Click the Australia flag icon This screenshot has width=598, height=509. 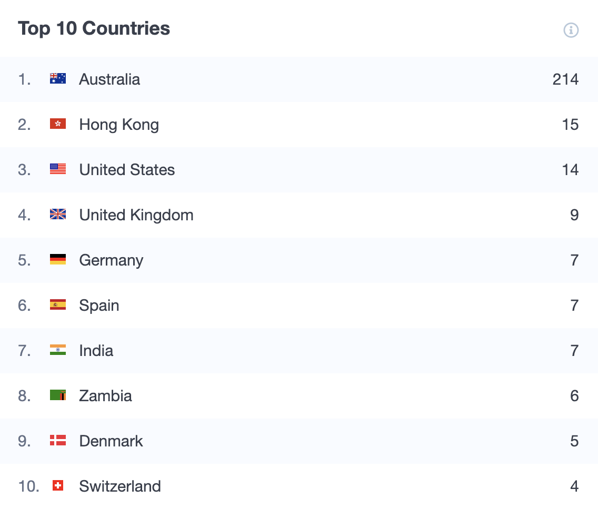click(x=58, y=78)
